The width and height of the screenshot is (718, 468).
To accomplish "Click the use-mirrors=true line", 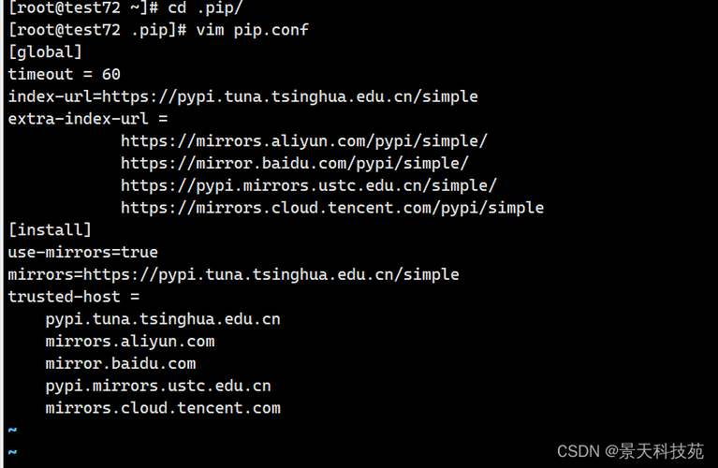I will click(x=83, y=253).
